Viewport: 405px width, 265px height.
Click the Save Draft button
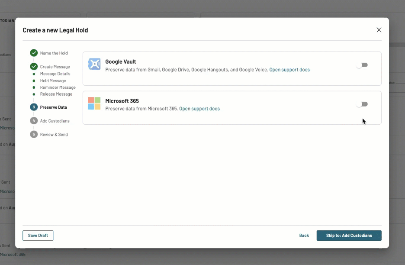coord(38,236)
